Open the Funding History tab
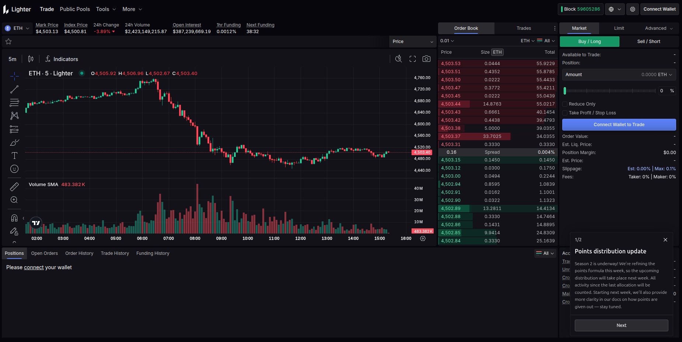The width and height of the screenshot is (682, 342). pos(153,253)
